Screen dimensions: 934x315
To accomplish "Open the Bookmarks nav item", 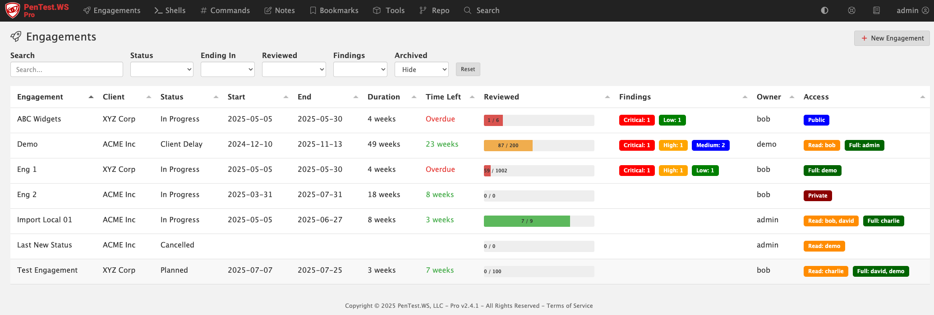I will (x=334, y=10).
